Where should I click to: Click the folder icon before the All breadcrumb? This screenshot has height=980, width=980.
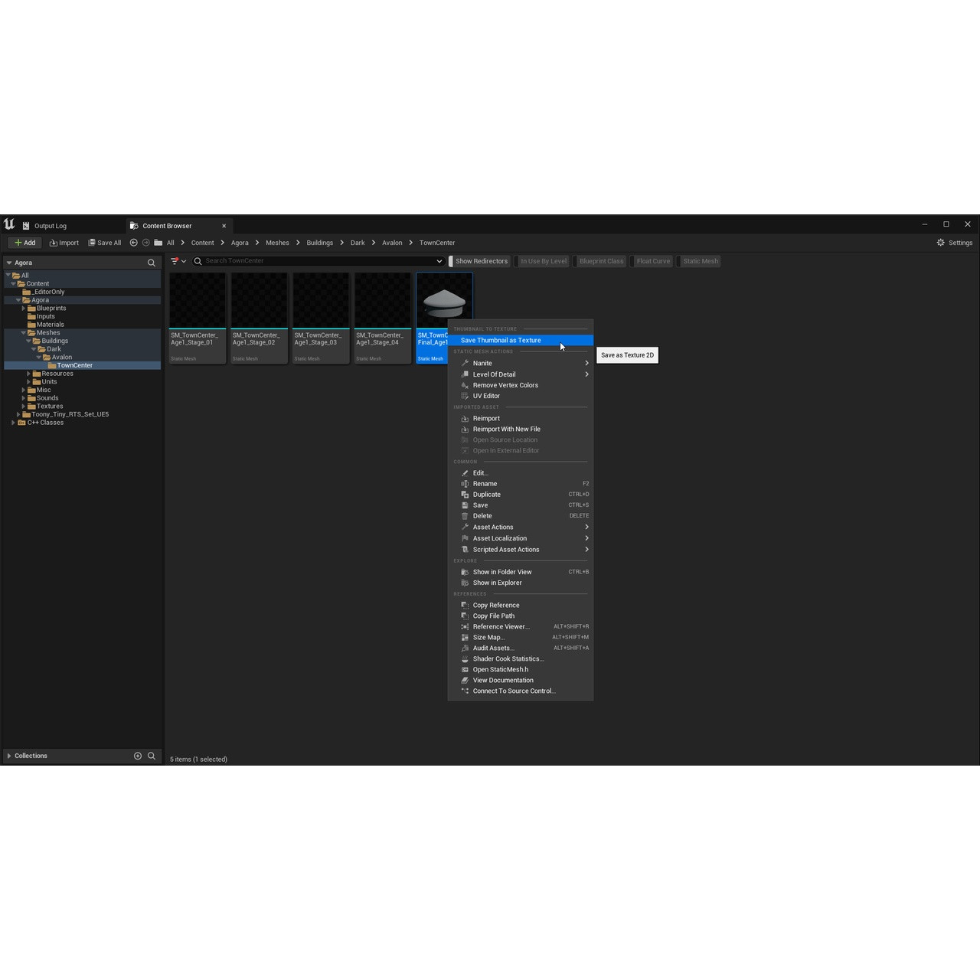click(158, 243)
